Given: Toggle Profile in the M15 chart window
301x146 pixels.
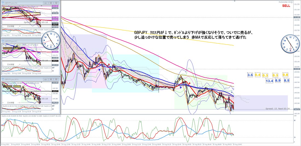Looking at the screenshot, I should click(17, 86).
